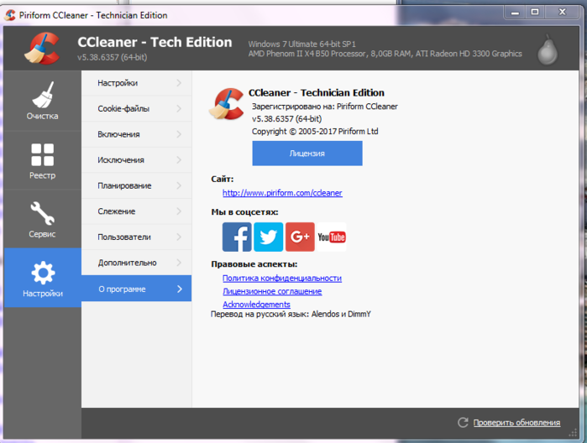Open the Включения settings page
Screen dimensions: 587x443
coord(136,134)
